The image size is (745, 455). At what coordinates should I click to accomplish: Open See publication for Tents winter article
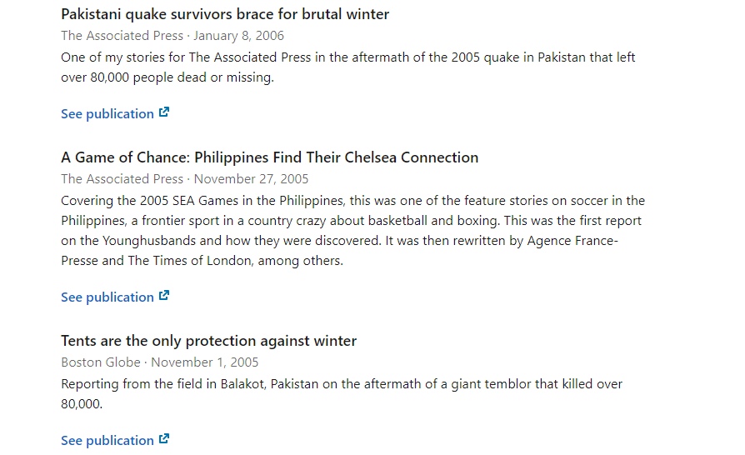115,440
